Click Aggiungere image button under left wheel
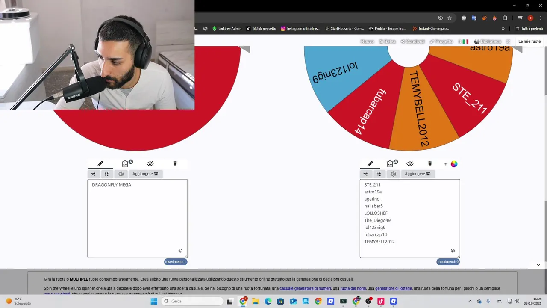 click(x=145, y=174)
